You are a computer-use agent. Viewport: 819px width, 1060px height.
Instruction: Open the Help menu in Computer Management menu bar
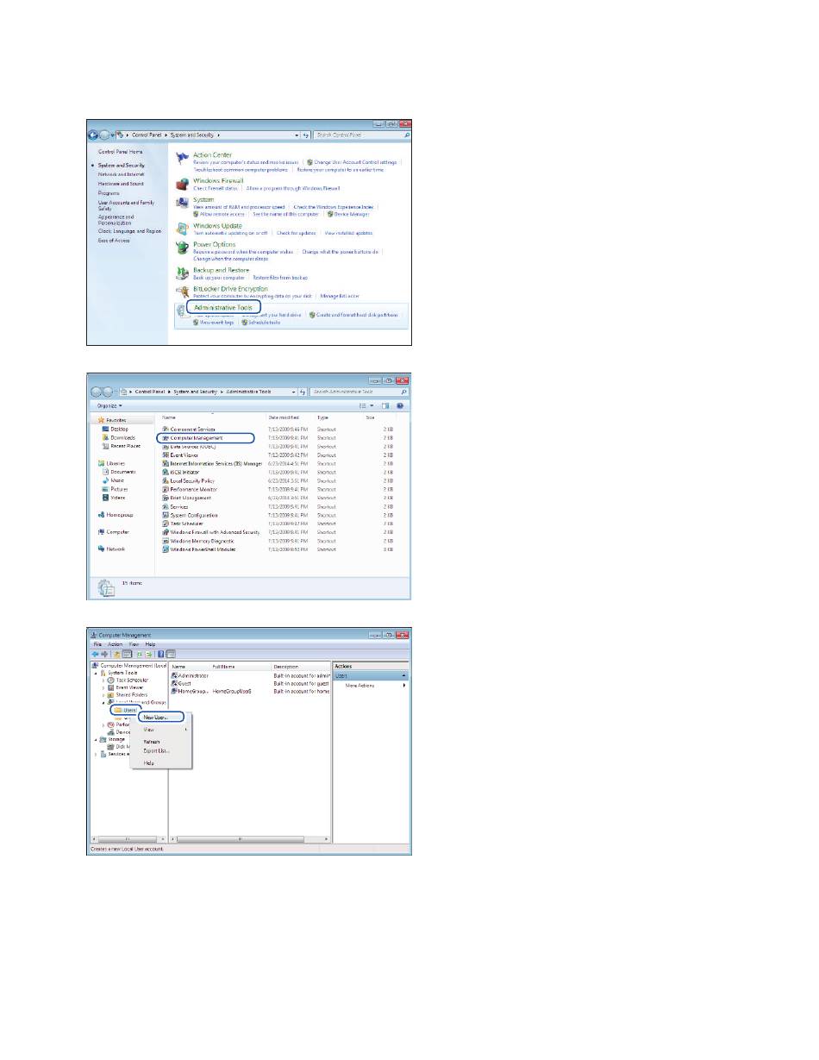tap(151, 644)
